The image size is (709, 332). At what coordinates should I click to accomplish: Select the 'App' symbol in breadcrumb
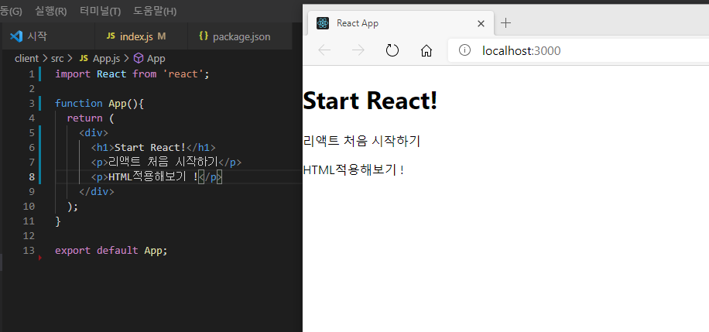156,58
